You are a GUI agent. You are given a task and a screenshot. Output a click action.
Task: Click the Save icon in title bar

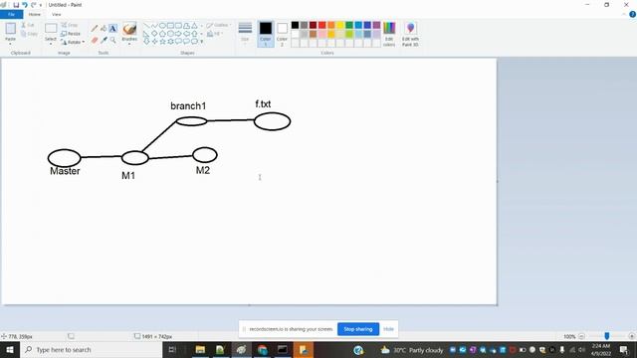click(x=16, y=5)
